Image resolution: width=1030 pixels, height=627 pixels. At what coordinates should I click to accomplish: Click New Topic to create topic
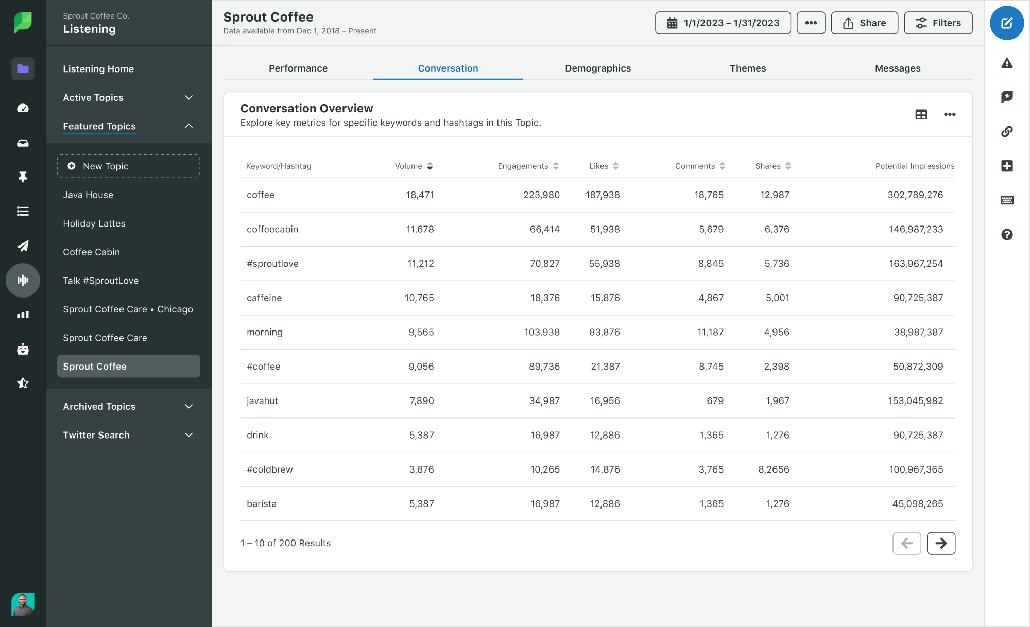[x=129, y=165]
